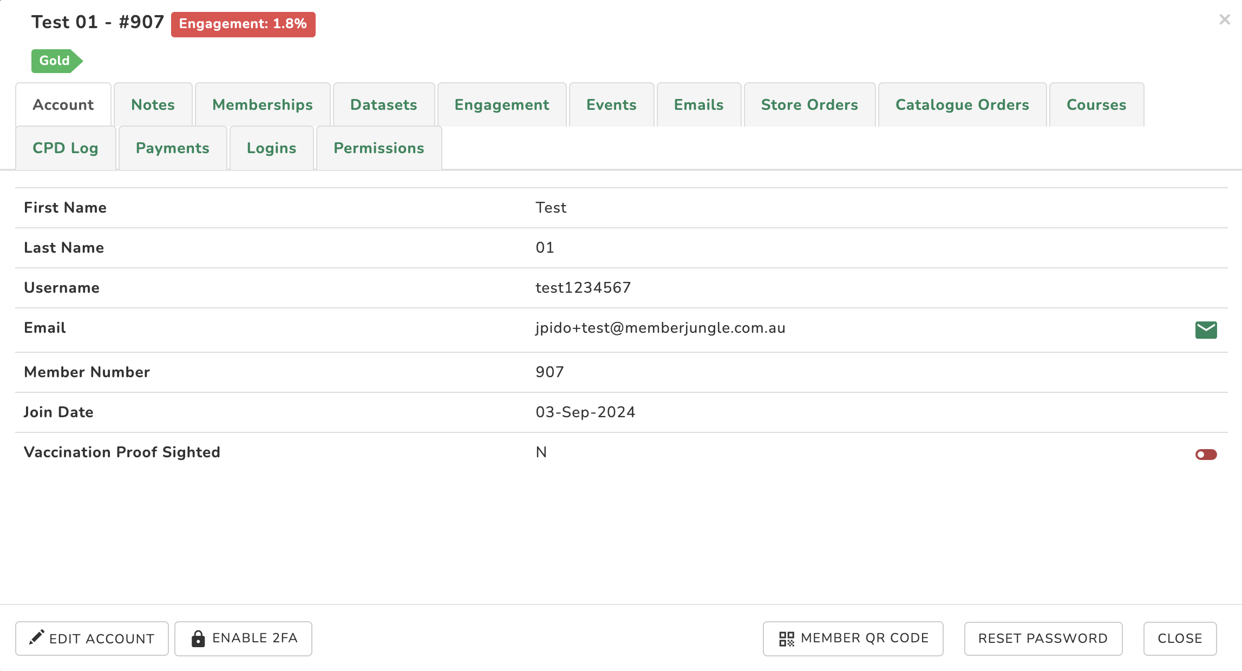Toggle Vaccination Proof Sighted switch

click(1206, 455)
